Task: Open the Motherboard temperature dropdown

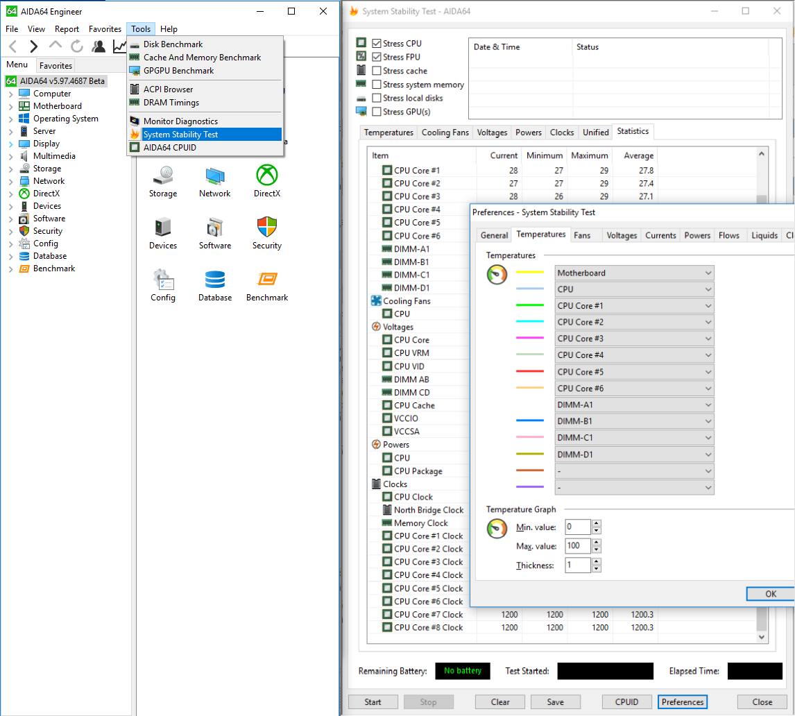Action: click(x=634, y=273)
